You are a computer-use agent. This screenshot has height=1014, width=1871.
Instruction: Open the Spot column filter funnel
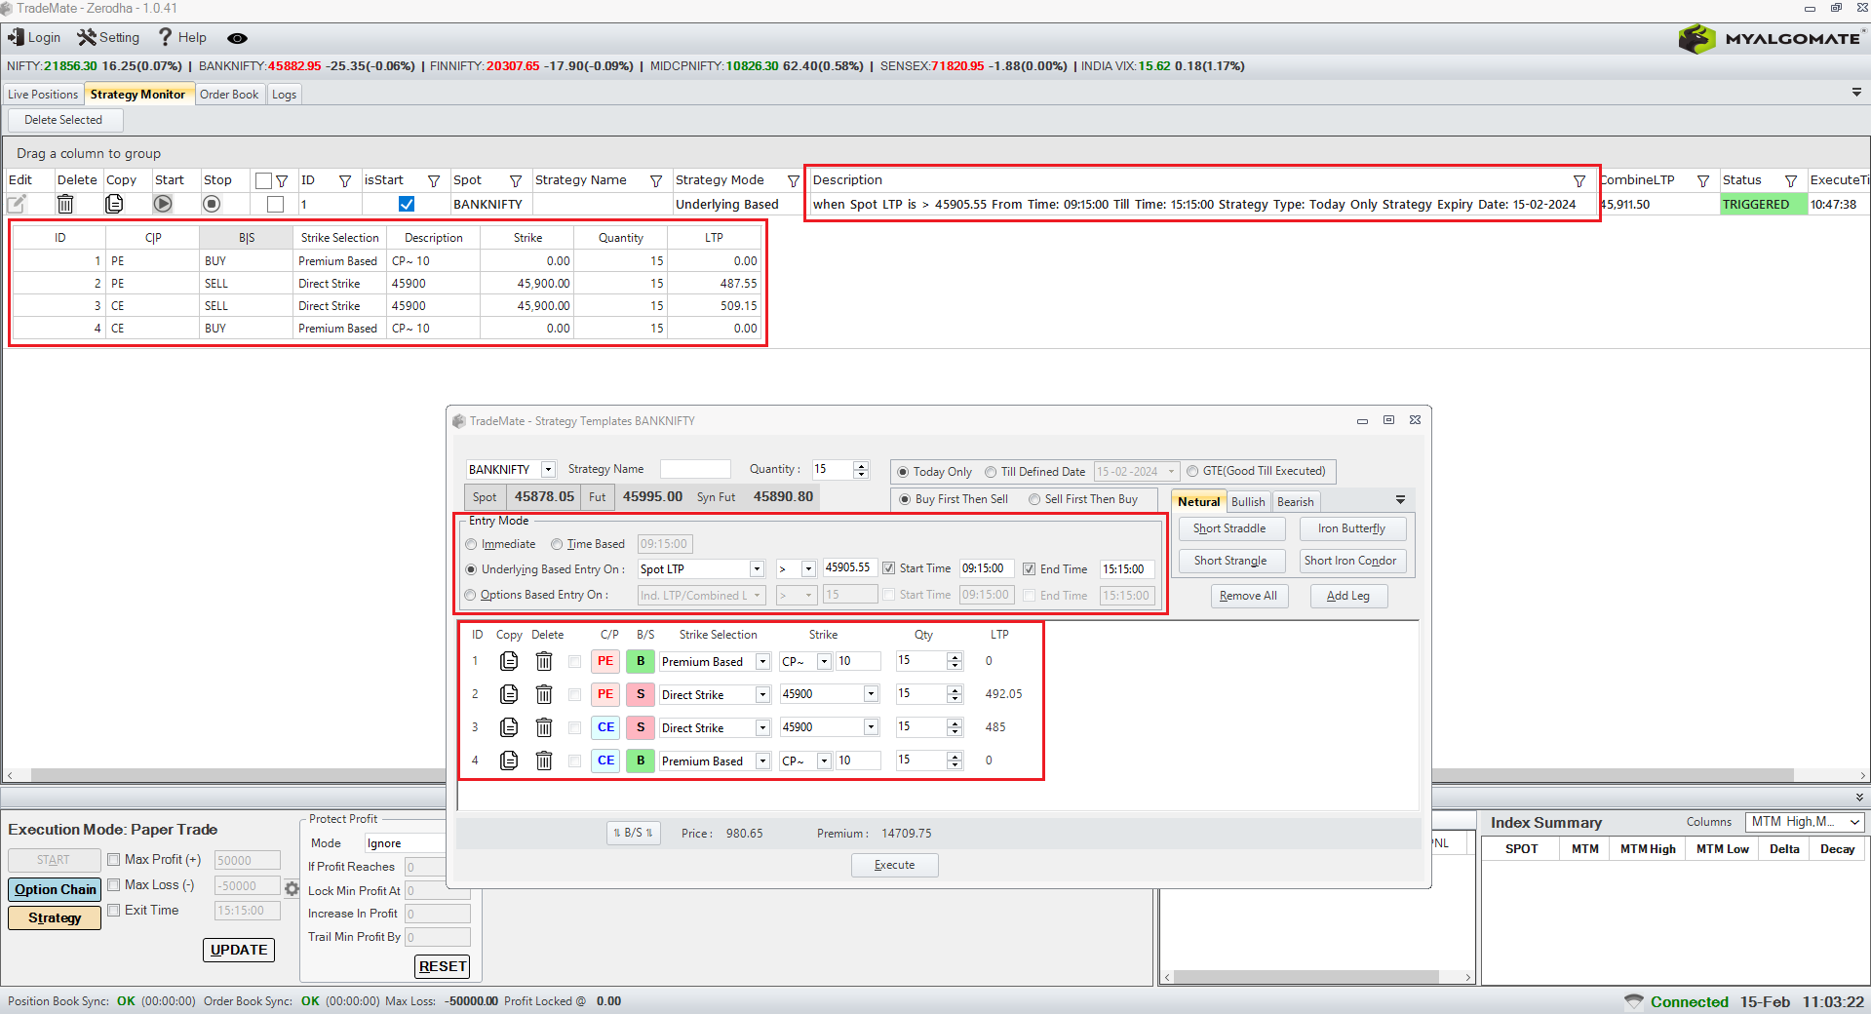click(x=516, y=180)
